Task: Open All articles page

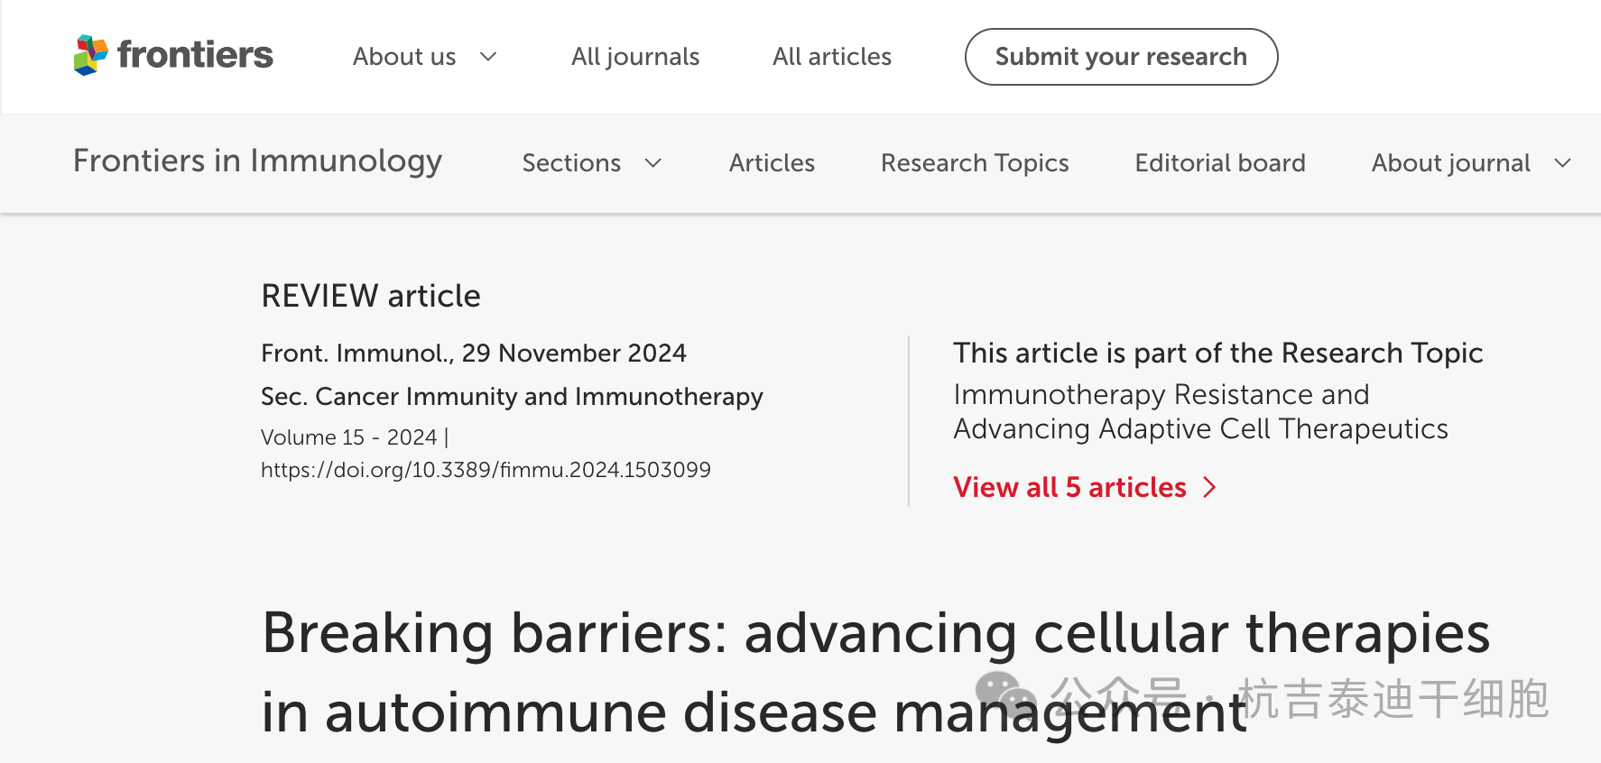Action: click(831, 57)
